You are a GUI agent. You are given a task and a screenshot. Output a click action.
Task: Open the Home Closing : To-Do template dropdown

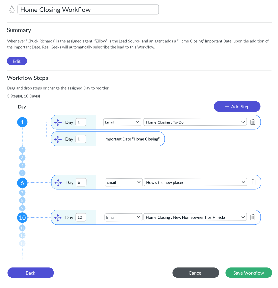(195, 122)
